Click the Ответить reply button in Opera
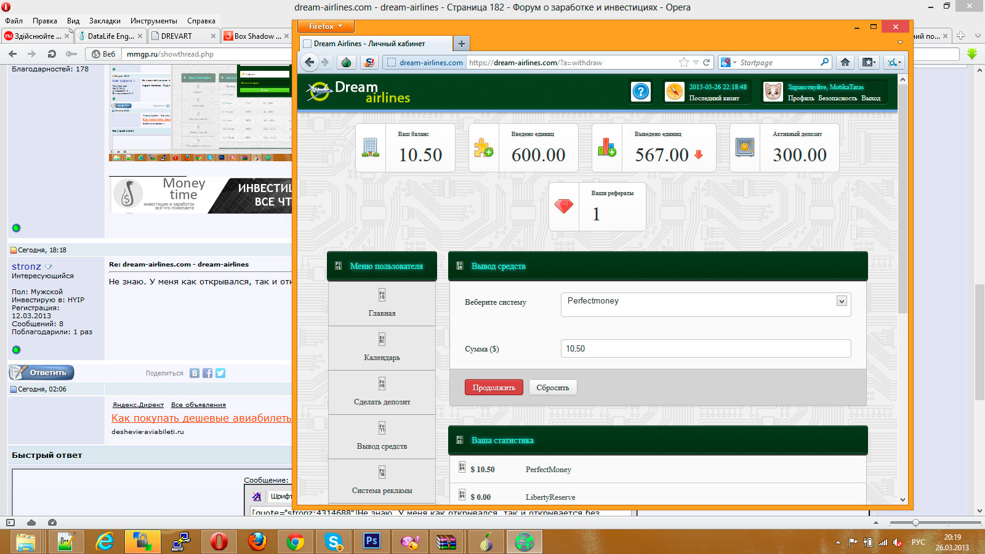Image resolution: width=985 pixels, height=554 pixels. [42, 372]
